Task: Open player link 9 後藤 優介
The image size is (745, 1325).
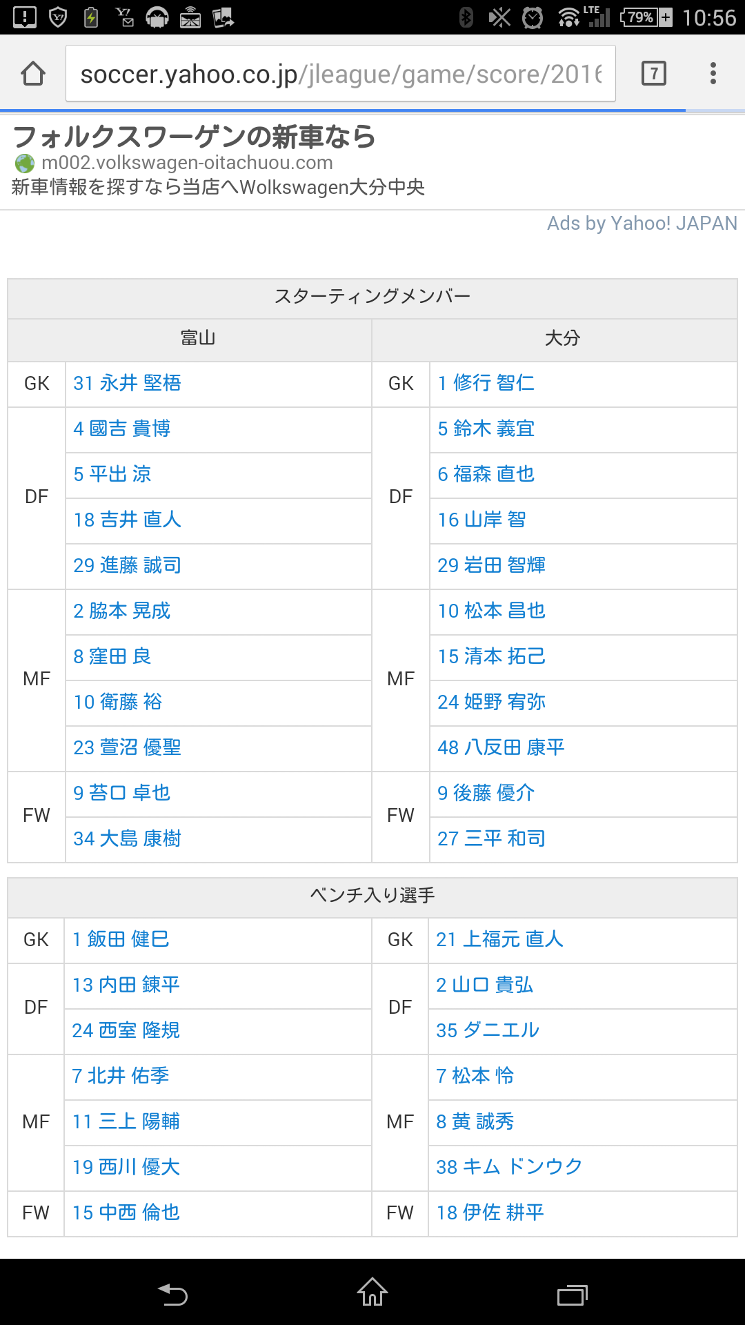Action: pos(486,793)
